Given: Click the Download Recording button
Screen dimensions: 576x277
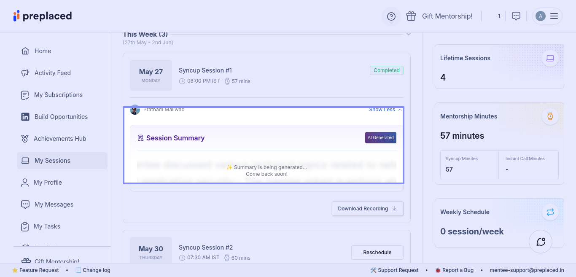Looking at the screenshot, I should pos(367,209).
